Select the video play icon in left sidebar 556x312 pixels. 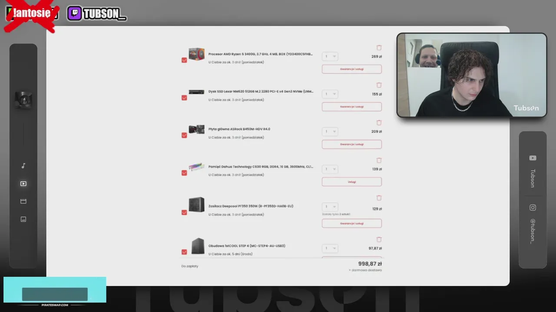pyautogui.click(x=23, y=184)
